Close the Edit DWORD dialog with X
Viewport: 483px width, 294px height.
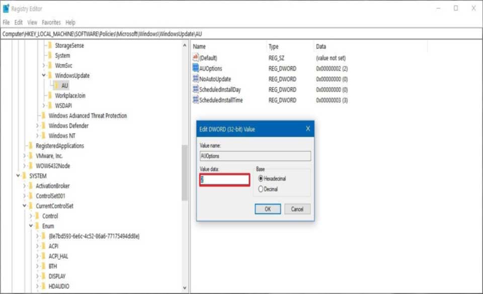308,129
